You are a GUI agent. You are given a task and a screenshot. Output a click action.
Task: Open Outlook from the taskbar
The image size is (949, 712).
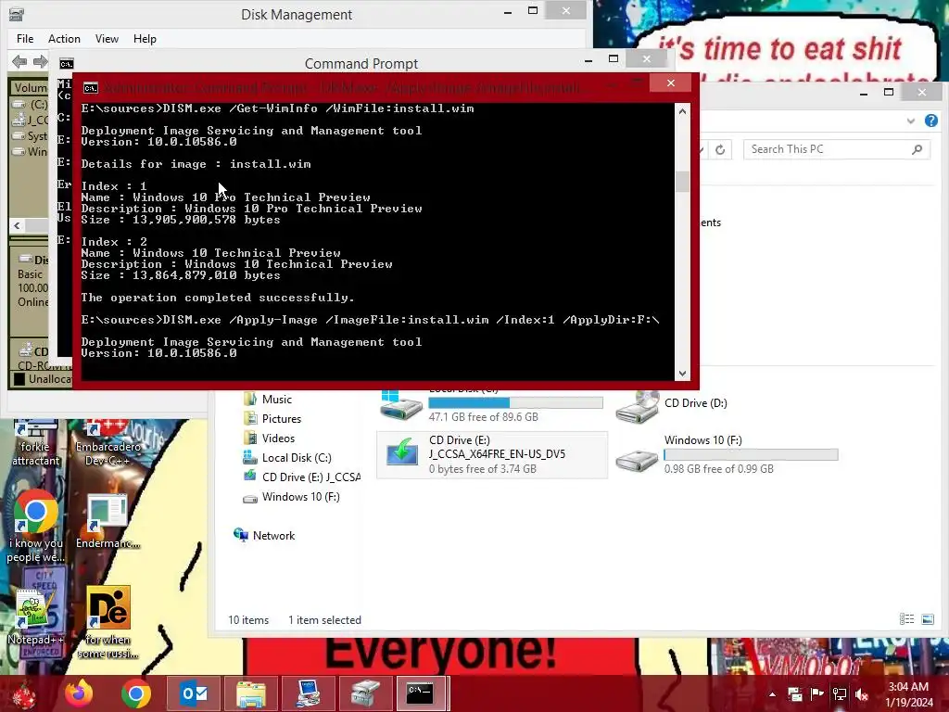click(x=194, y=693)
